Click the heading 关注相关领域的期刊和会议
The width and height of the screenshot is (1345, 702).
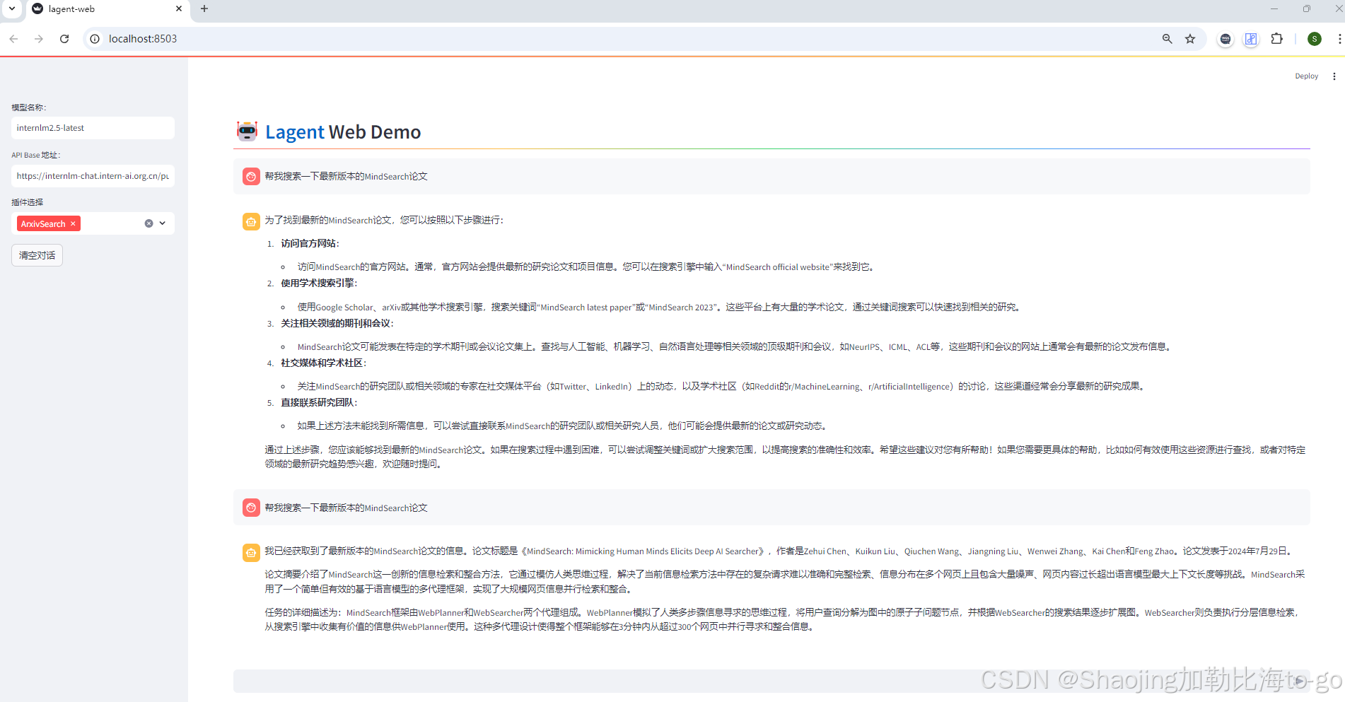[337, 323]
